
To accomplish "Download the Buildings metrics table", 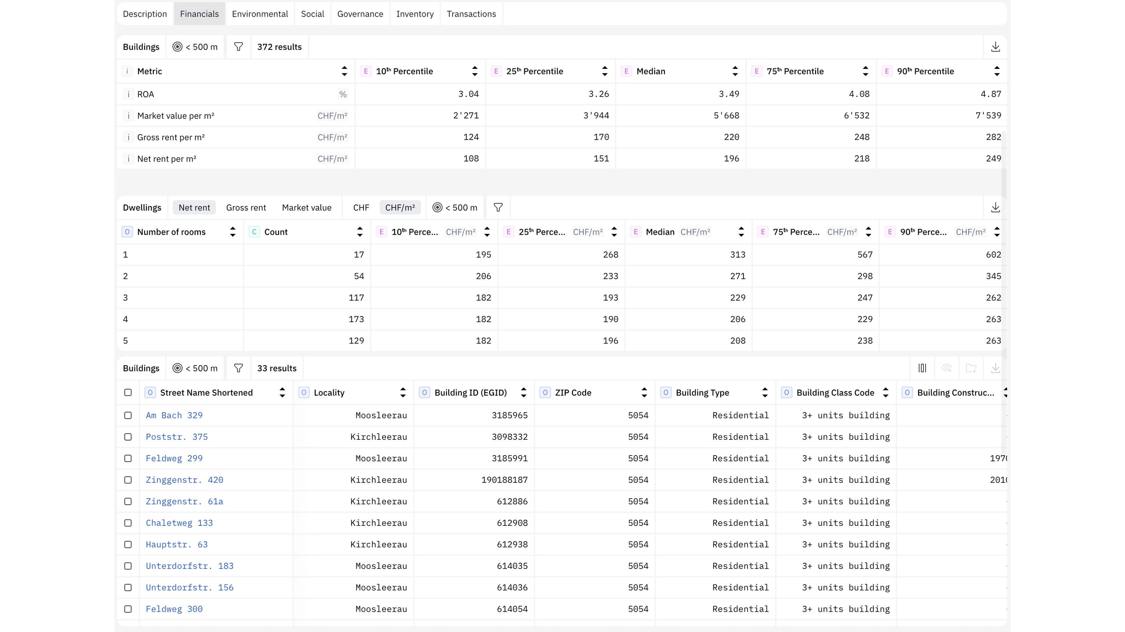I will (995, 47).
